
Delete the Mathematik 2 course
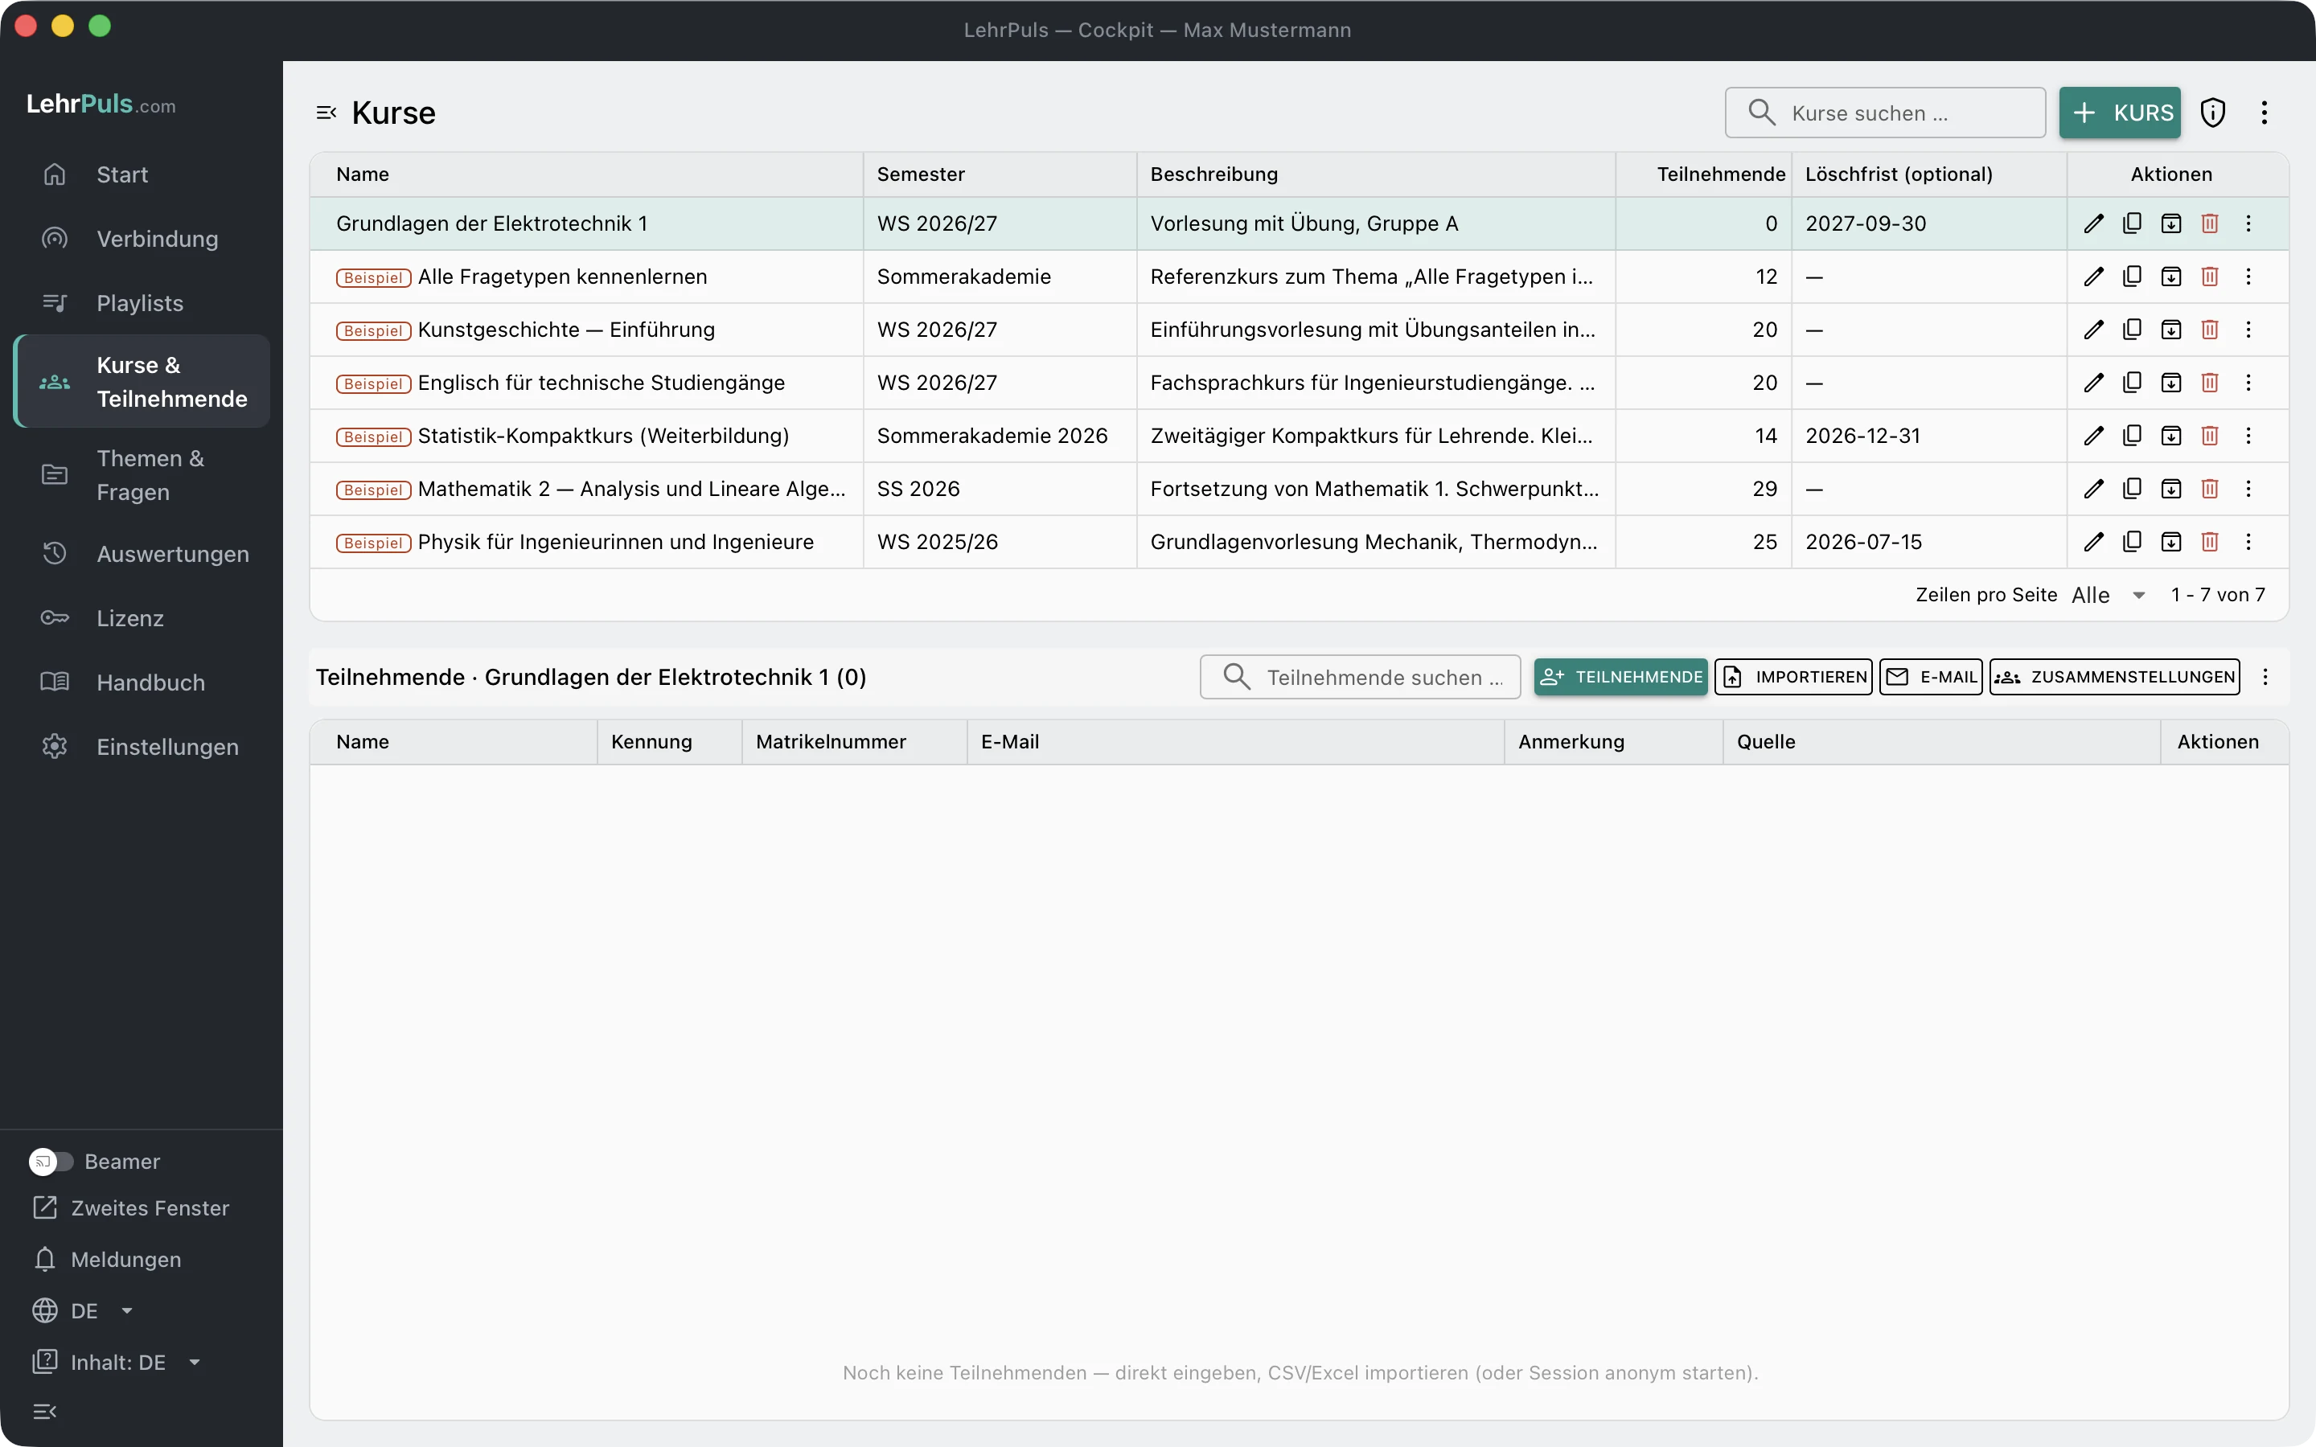[x=2209, y=490]
